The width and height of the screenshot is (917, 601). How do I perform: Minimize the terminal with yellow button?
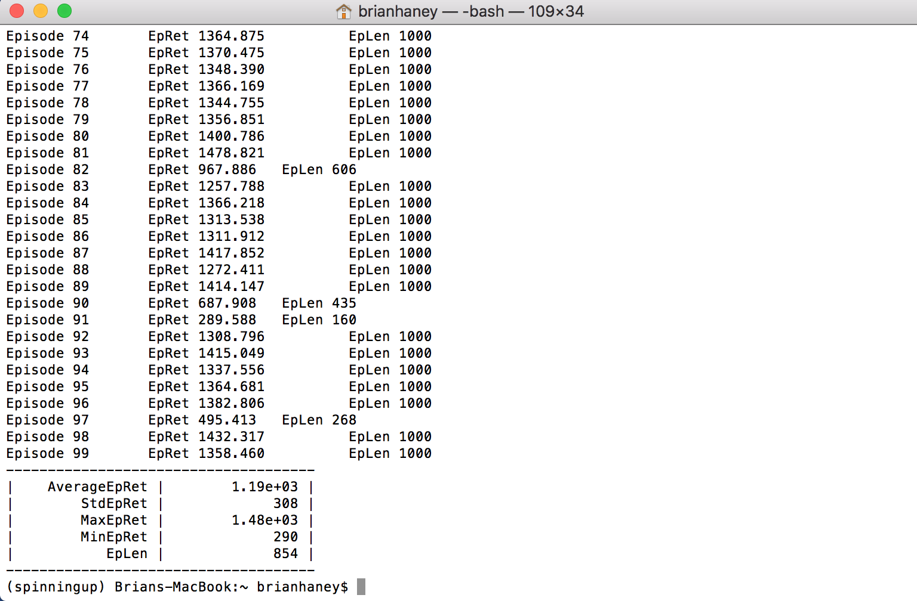[41, 11]
